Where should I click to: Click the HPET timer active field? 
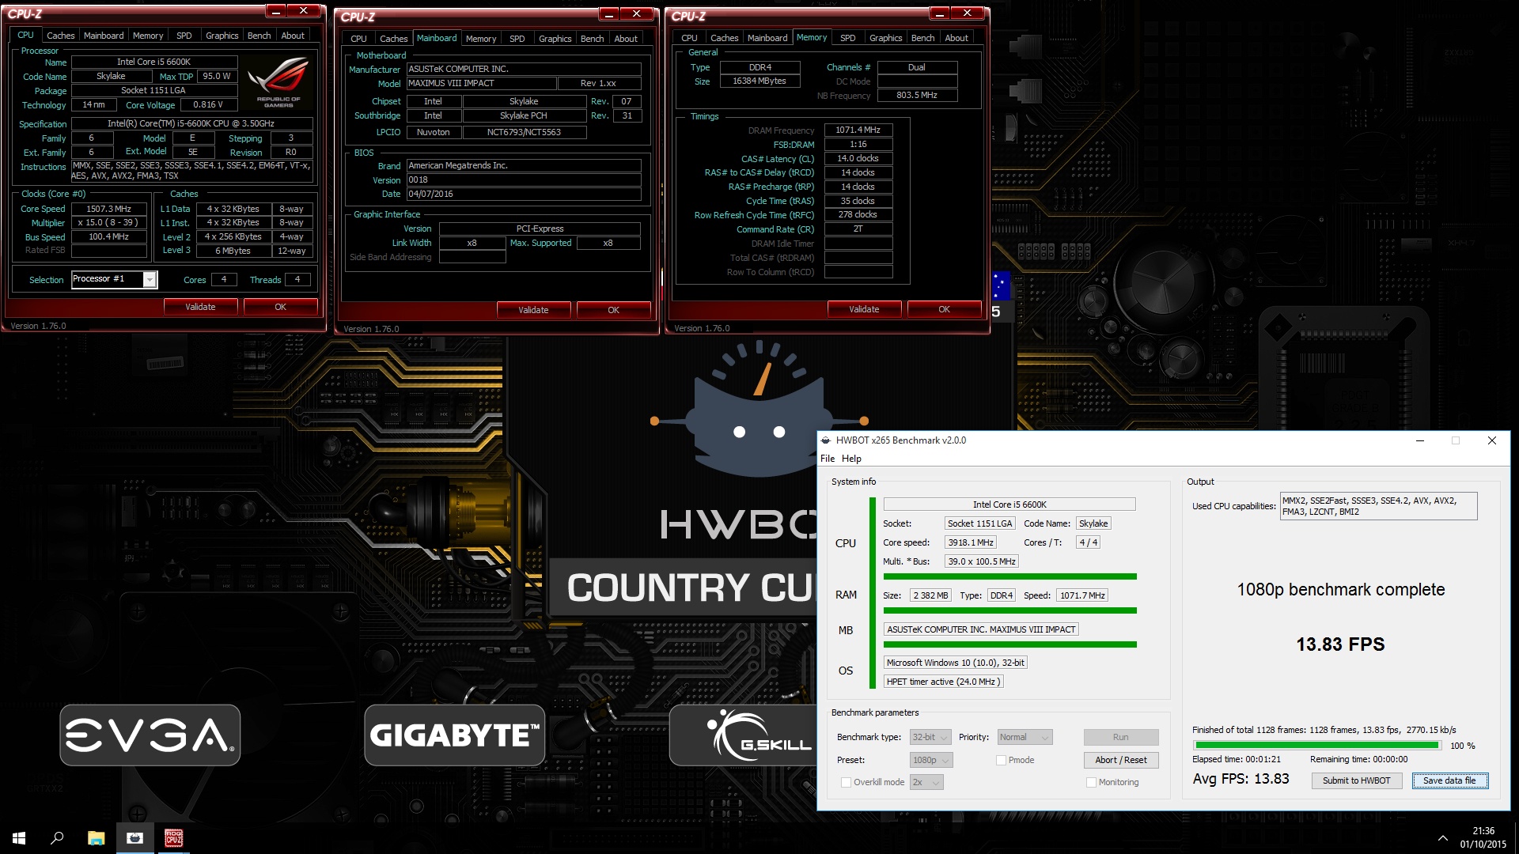(943, 682)
